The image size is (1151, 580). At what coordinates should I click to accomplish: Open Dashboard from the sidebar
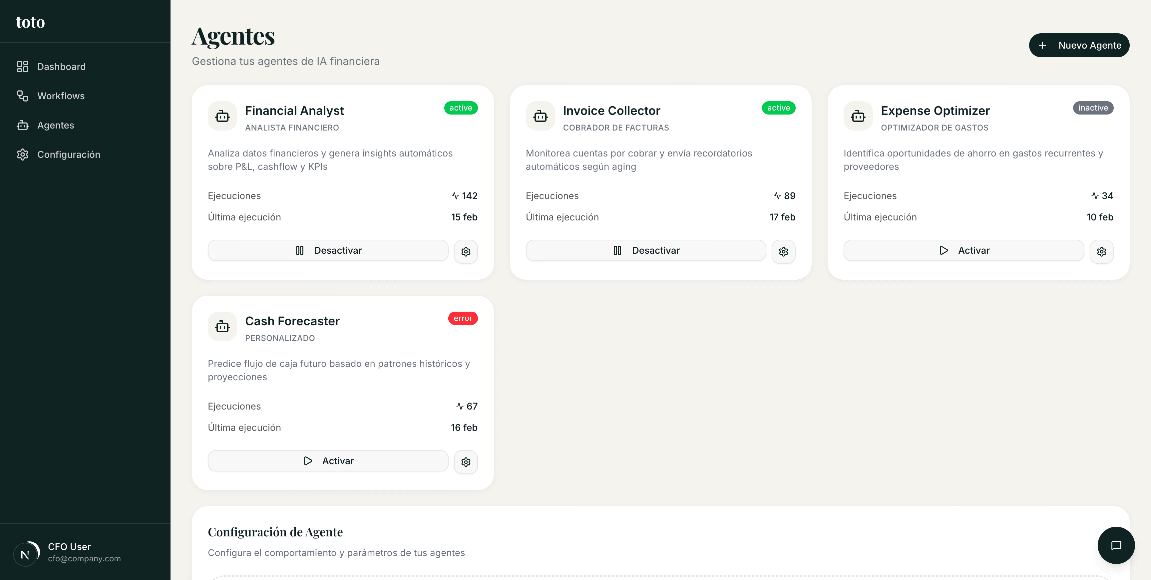point(61,66)
